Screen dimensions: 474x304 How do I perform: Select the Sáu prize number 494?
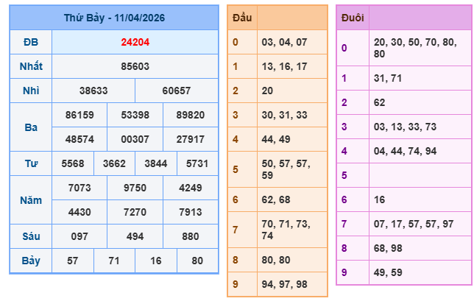tap(135, 236)
